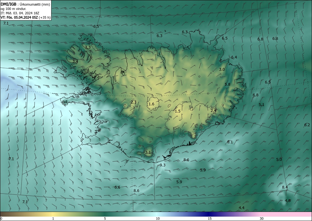Click the 2.4 value on the map
The width and height of the screenshot is (312, 221).
tap(213, 110)
